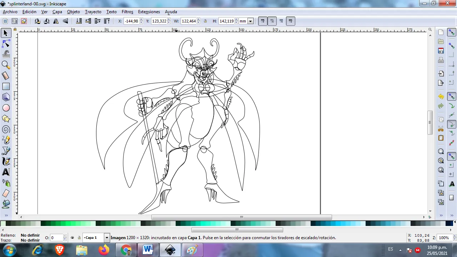Lower selection to bottom
Screen dimensions: 457x257
(79, 21)
